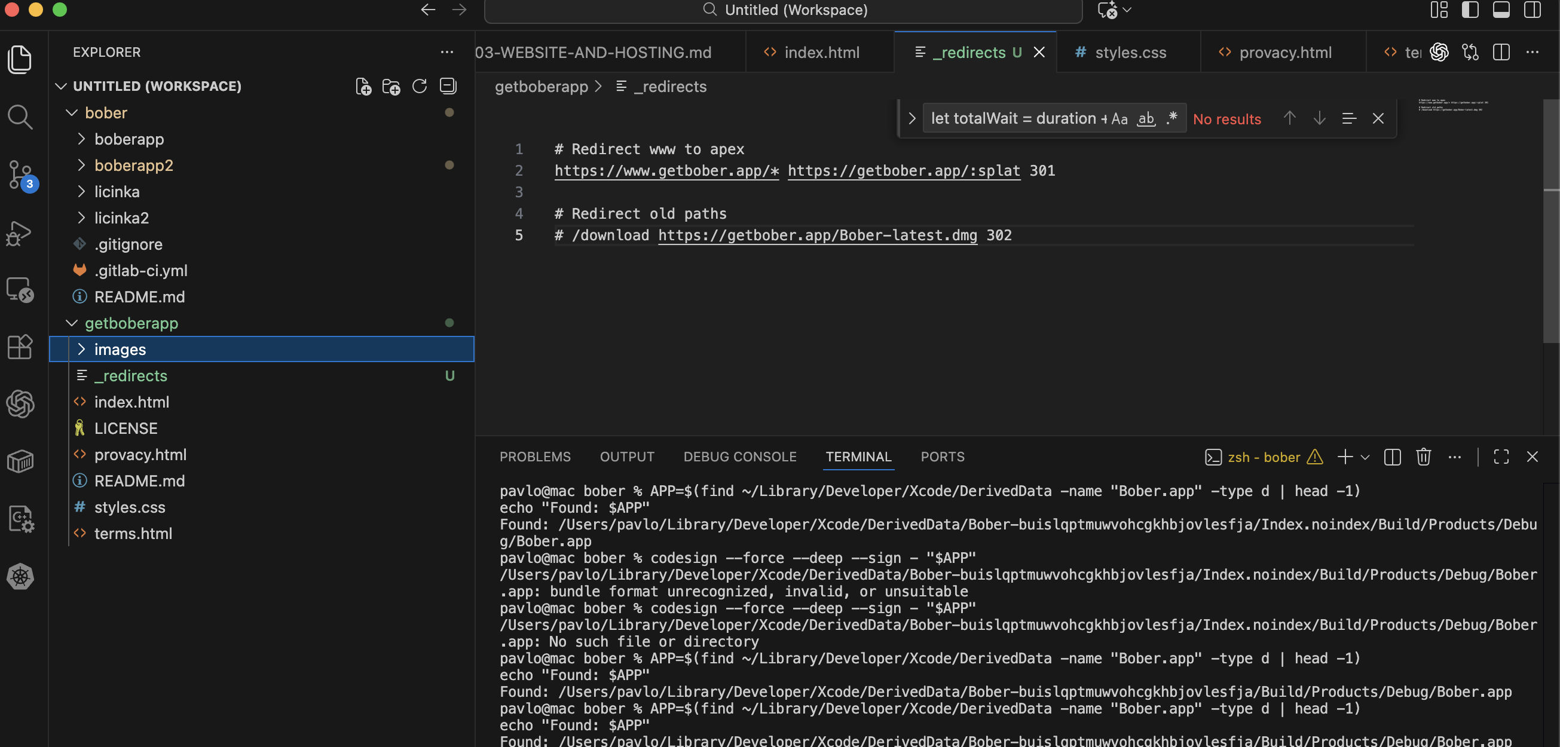This screenshot has height=747, width=1560.
Task: Open index.html in the explorer
Action: pos(131,402)
